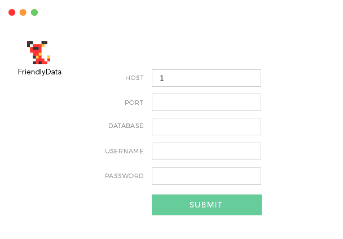Click the FriendlyData app name text

[x=39, y=72]
